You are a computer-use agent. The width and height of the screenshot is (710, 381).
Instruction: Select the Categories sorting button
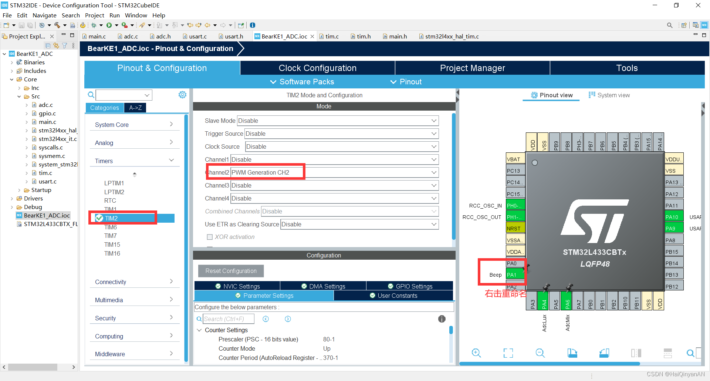coord(105,108)
